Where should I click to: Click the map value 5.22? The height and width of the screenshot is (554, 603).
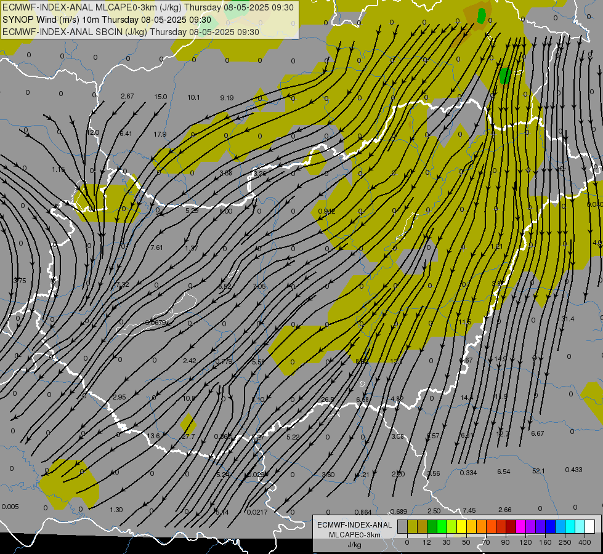pyautogui.click(x=293, y=437)
